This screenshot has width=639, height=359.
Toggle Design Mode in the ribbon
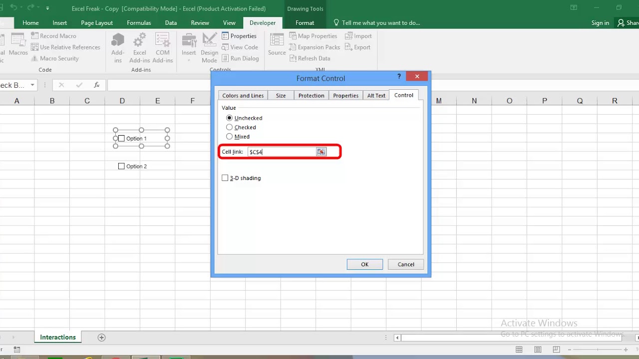pyautogui.click(x=210, y=48)
